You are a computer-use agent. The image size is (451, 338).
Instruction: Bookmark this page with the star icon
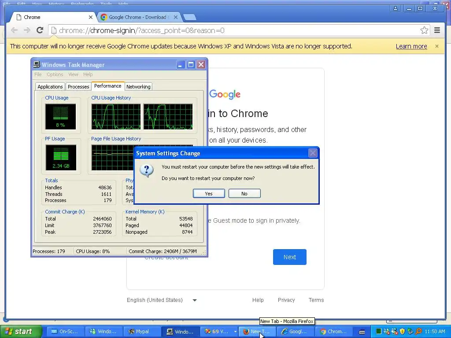424,30
